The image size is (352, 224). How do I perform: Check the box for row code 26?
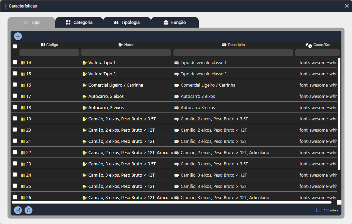click(x=15, y=197)
